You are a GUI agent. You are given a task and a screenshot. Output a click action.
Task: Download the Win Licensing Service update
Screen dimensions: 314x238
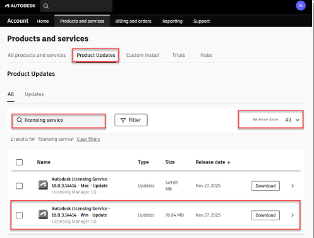coord(265,215)
